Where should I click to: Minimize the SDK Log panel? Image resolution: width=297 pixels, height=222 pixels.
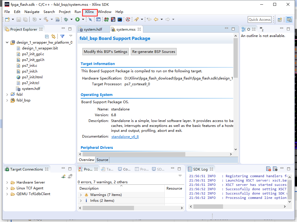[x=282, y=168]
